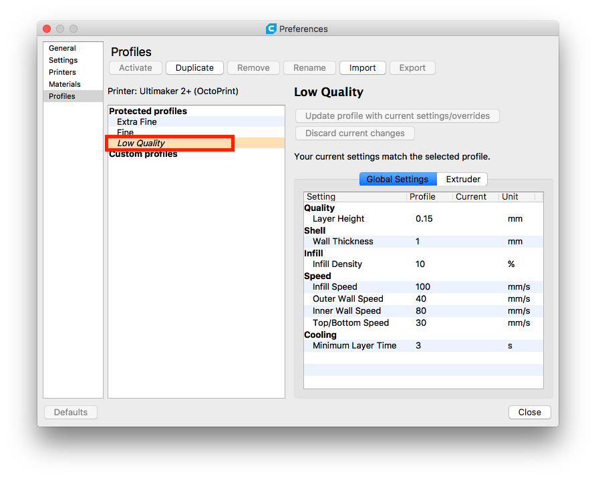Image resolution: width=596 pixels, height=480 pixels.
Task: Select the Infill Density row
Action: tap(424, 264)
